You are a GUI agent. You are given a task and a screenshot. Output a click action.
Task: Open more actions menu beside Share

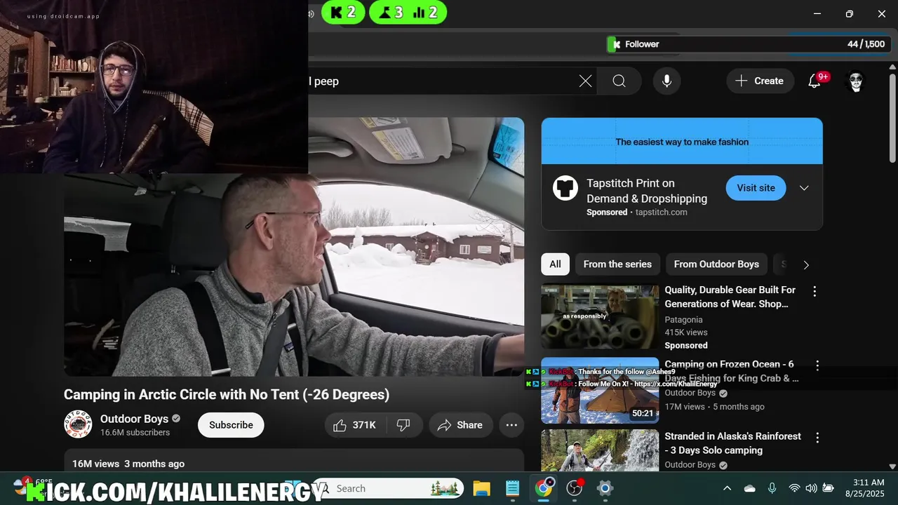(511, 425)
